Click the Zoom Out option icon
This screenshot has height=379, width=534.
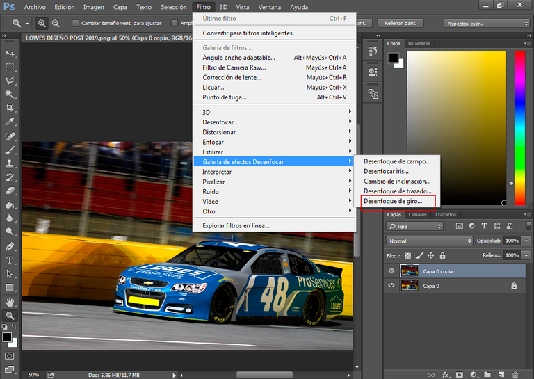click(56, 23)
